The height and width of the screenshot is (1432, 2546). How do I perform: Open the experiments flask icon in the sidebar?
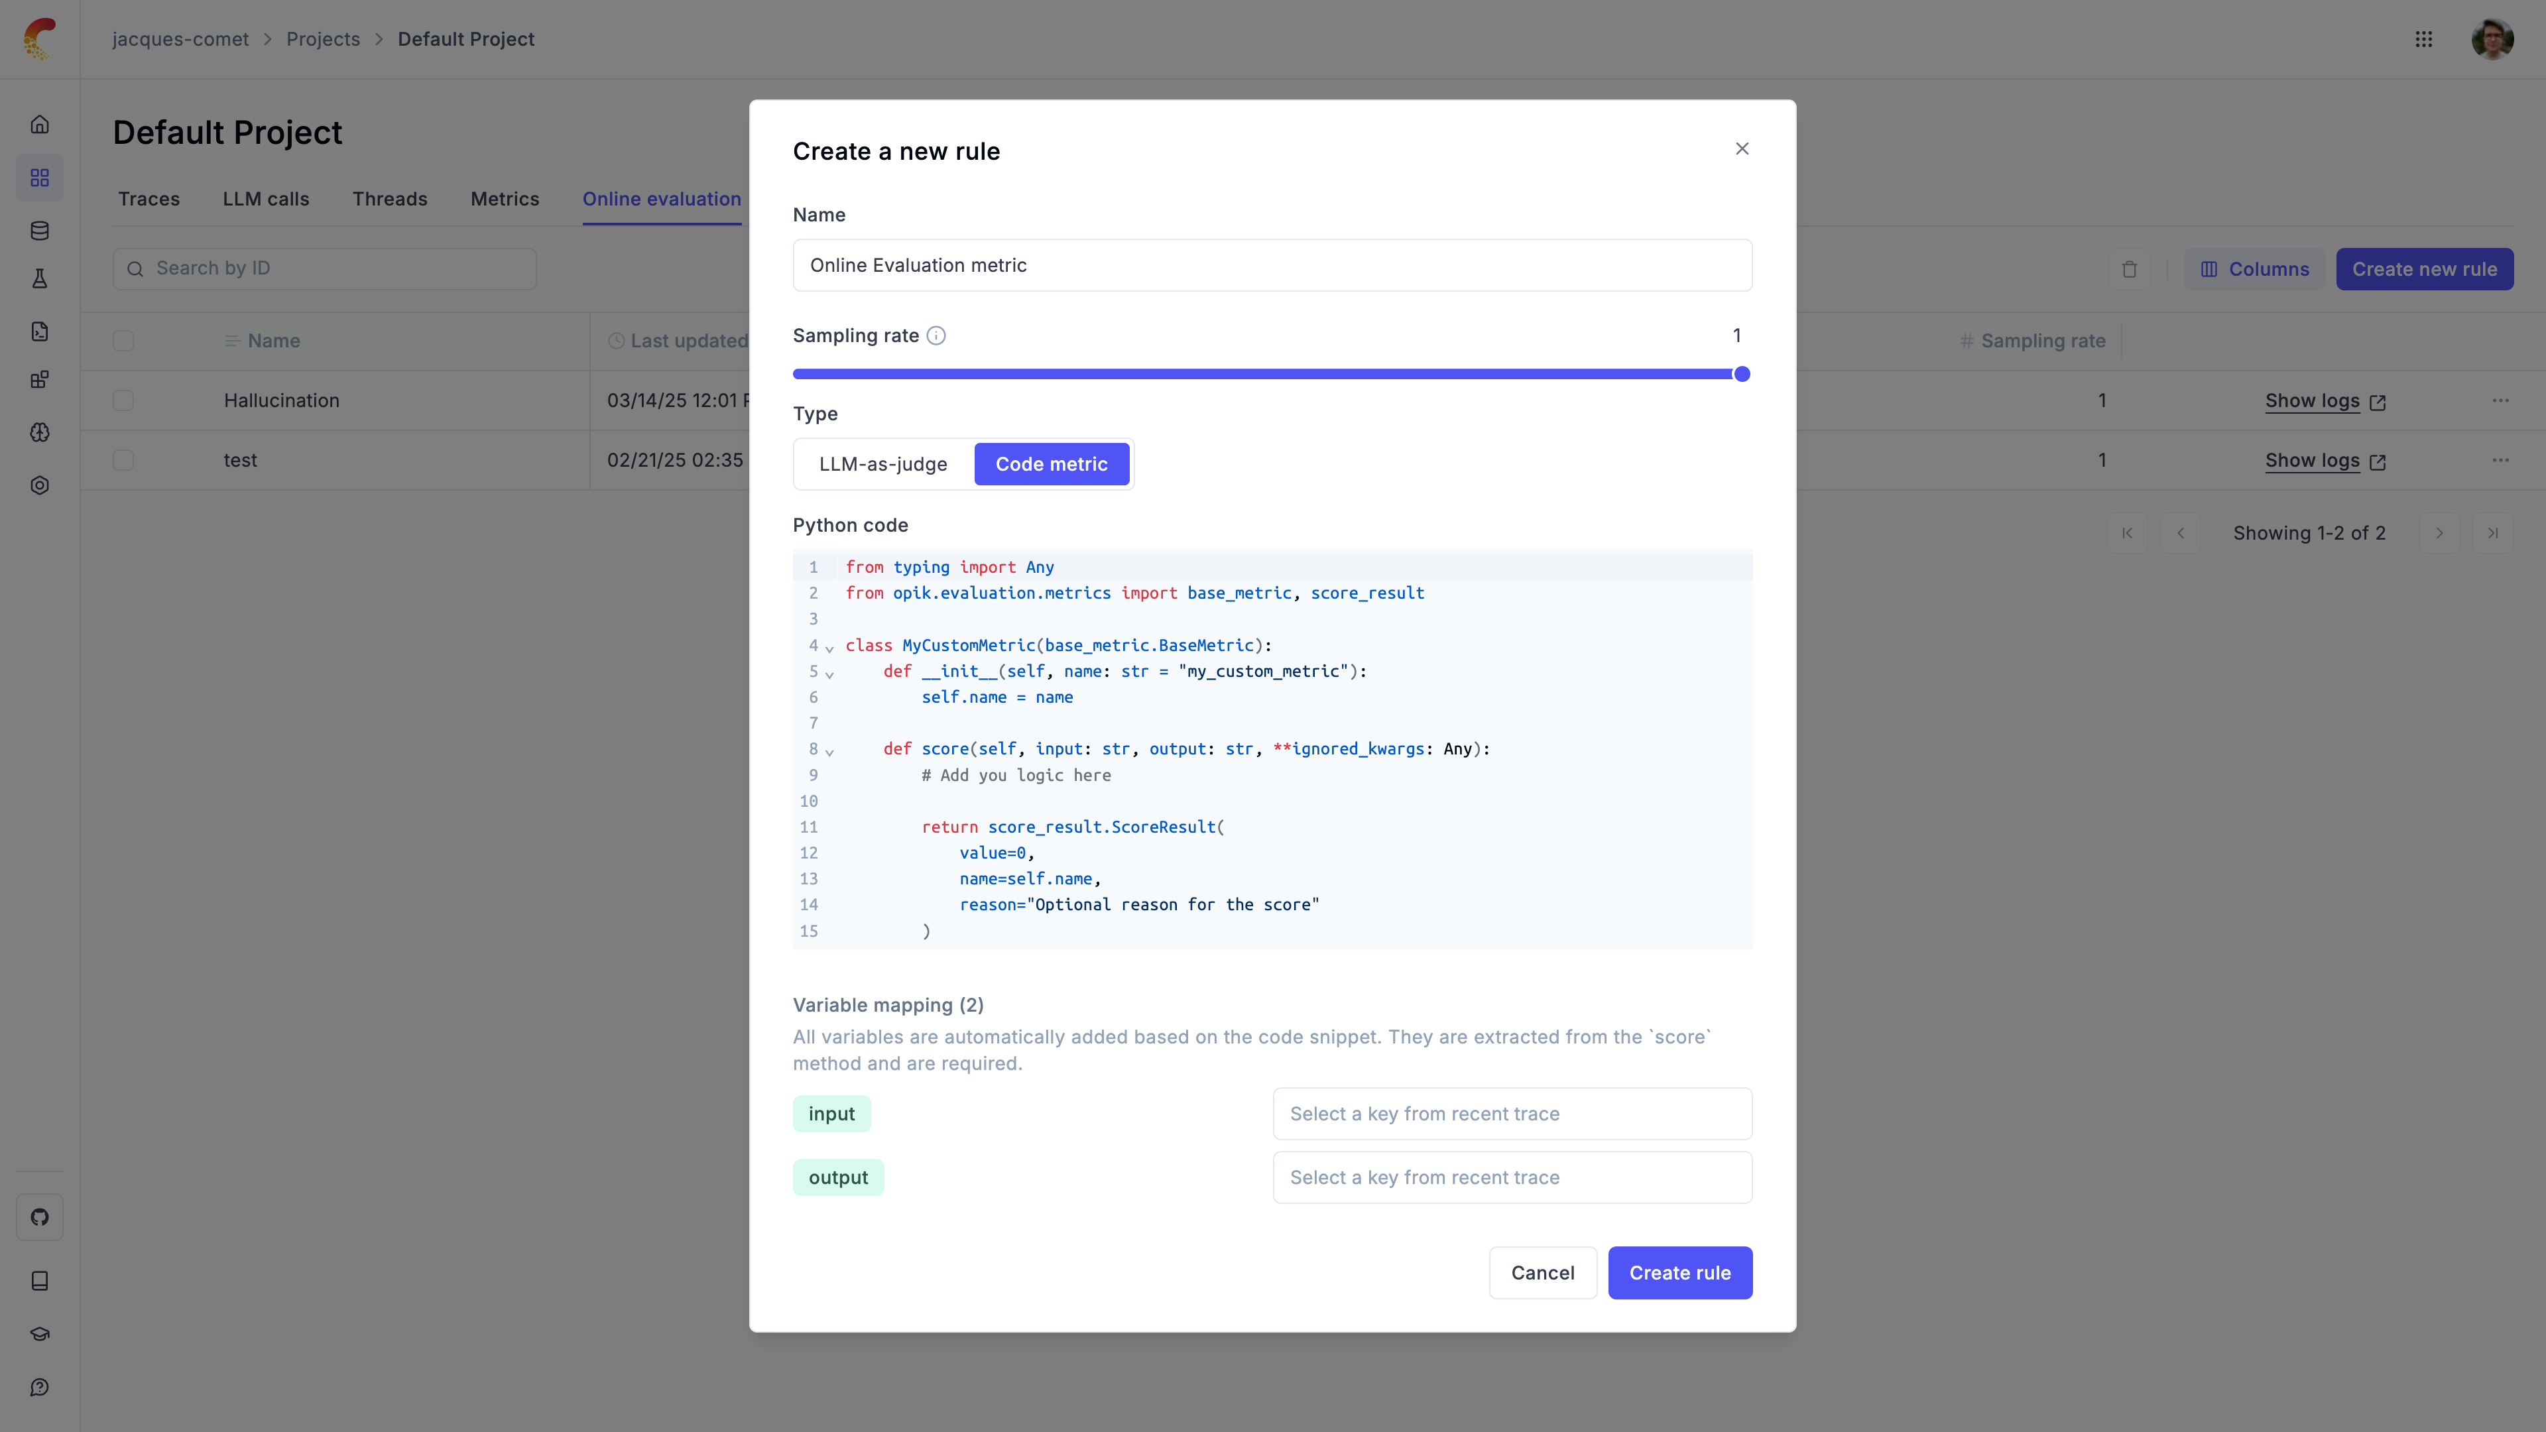pos(40,278)
